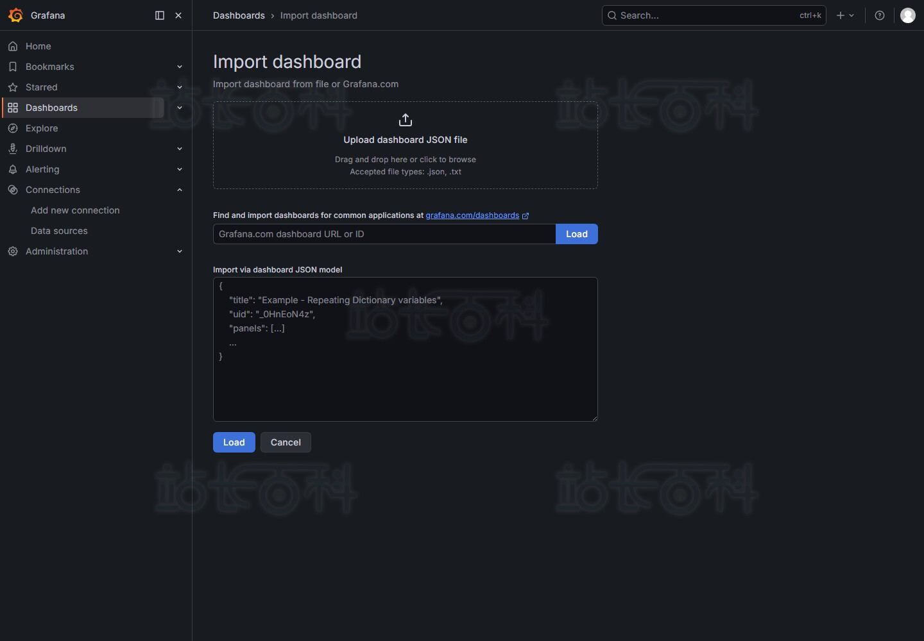Image resolution: width=924 pixels, height=641 pixels.
Task: Open the New menu dropdown arrow
Action: click(851, 15)
